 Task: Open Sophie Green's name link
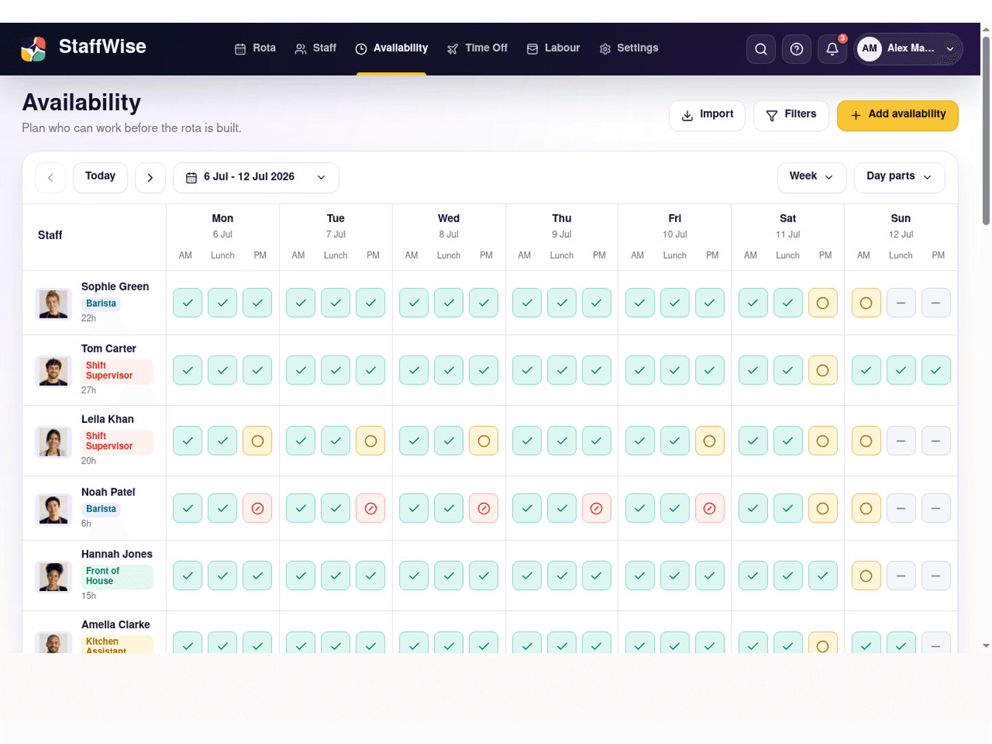[115, 287]
